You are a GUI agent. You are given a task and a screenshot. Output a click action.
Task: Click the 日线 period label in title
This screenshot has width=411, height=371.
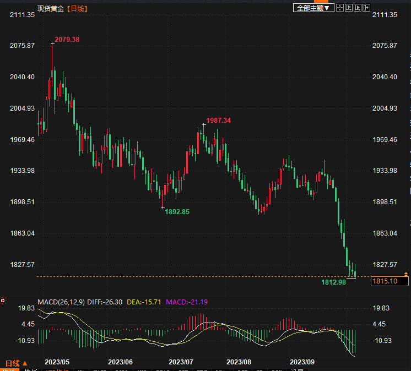(77, 9)
